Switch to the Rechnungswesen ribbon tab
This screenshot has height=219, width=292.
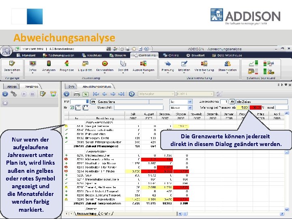(x=58, y=55)
